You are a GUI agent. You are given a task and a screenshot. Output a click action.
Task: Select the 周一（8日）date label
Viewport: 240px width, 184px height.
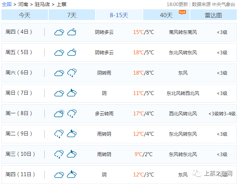(19, 113)
